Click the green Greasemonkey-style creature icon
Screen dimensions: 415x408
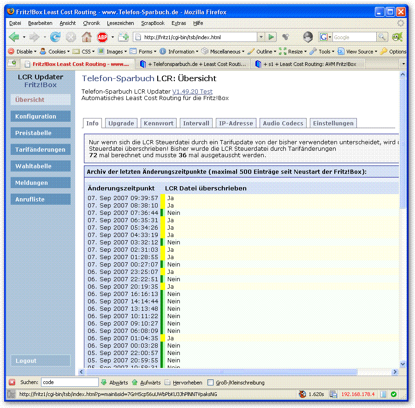[397, 37]
